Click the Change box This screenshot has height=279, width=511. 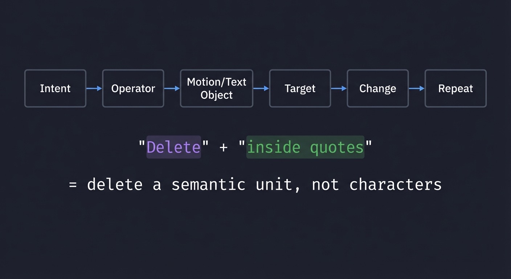(x=377, y=88)
